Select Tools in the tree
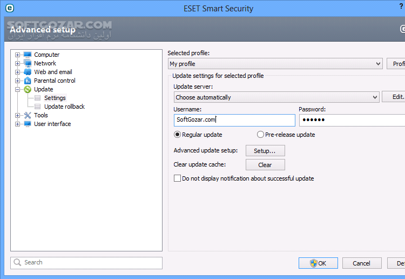The height and width of the screenshot is (279, 405). click(x=41, y=115)
